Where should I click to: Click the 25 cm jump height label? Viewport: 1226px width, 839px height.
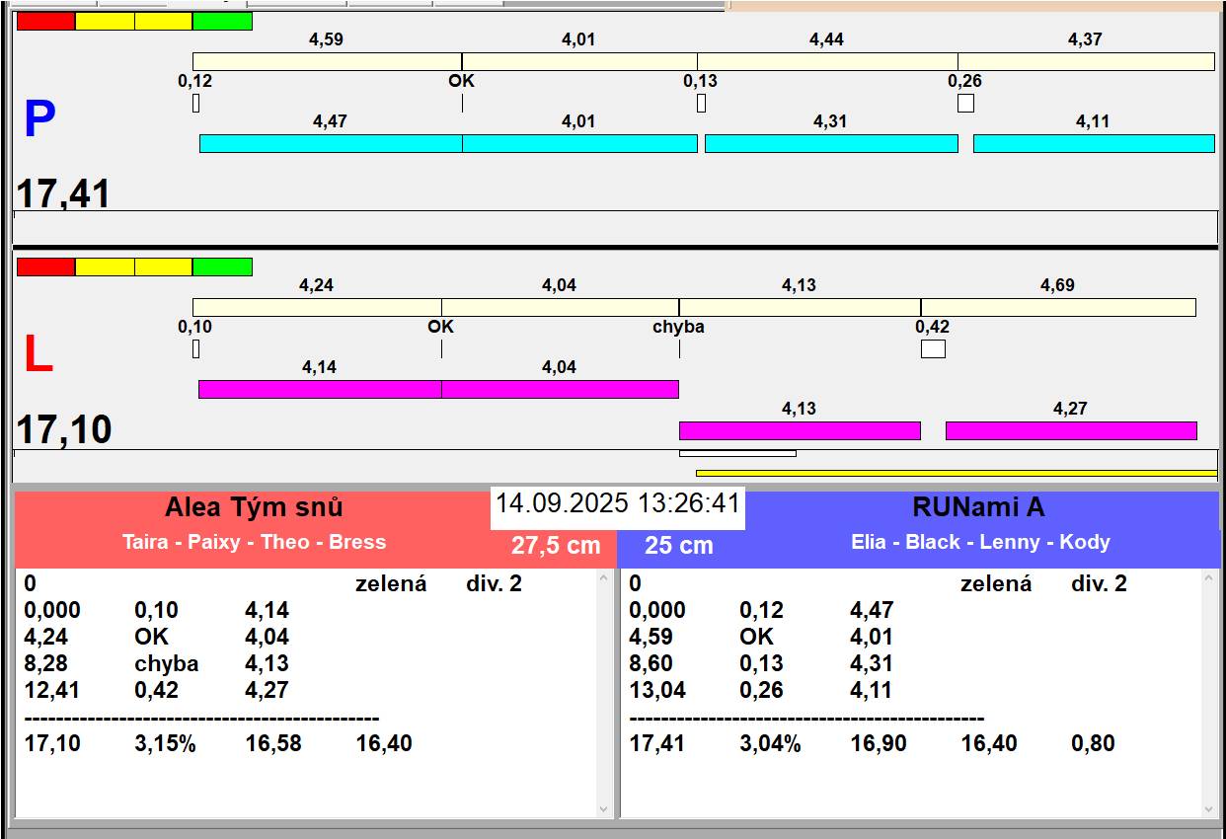[678, 546]
